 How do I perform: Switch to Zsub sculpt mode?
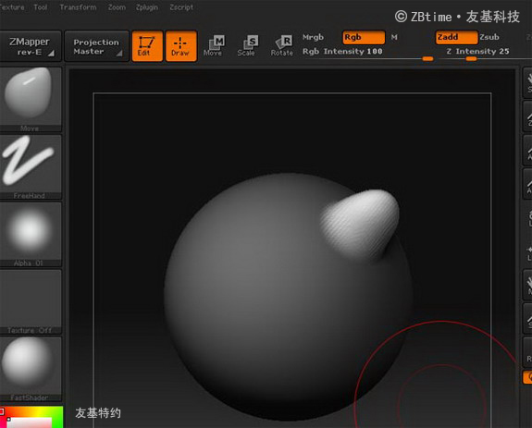(489, 37)
